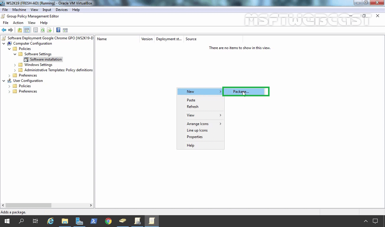Image resolution: width=385 pixels, height=227 pixels.
Task: Sort by the Version column header
Action: [x=147, y=39]
